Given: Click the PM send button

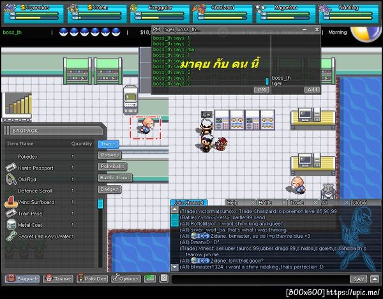Looking at the screenshot, I should pyautogui.click(x=262, y=90).
